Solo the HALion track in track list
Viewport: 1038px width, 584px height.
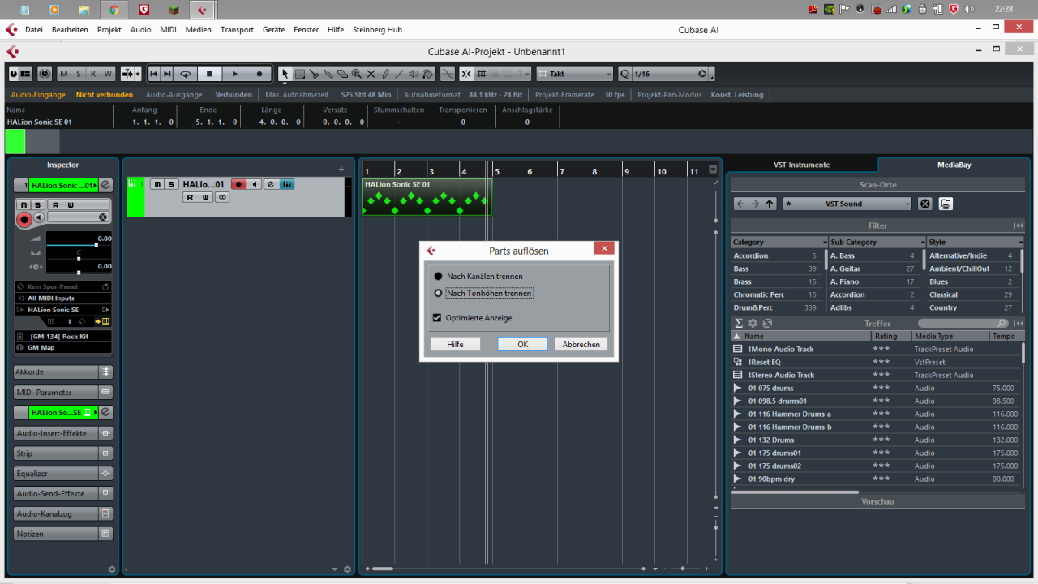coord(171,184)
